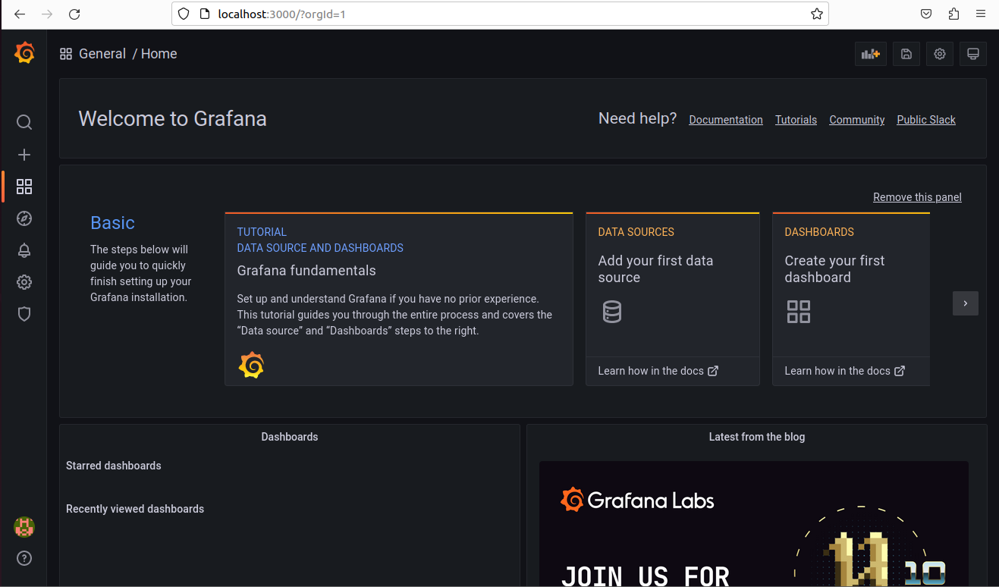This screenshot has height=587, width=999.
Task: Click the database icon in Data Sources card
Action: 612,312
